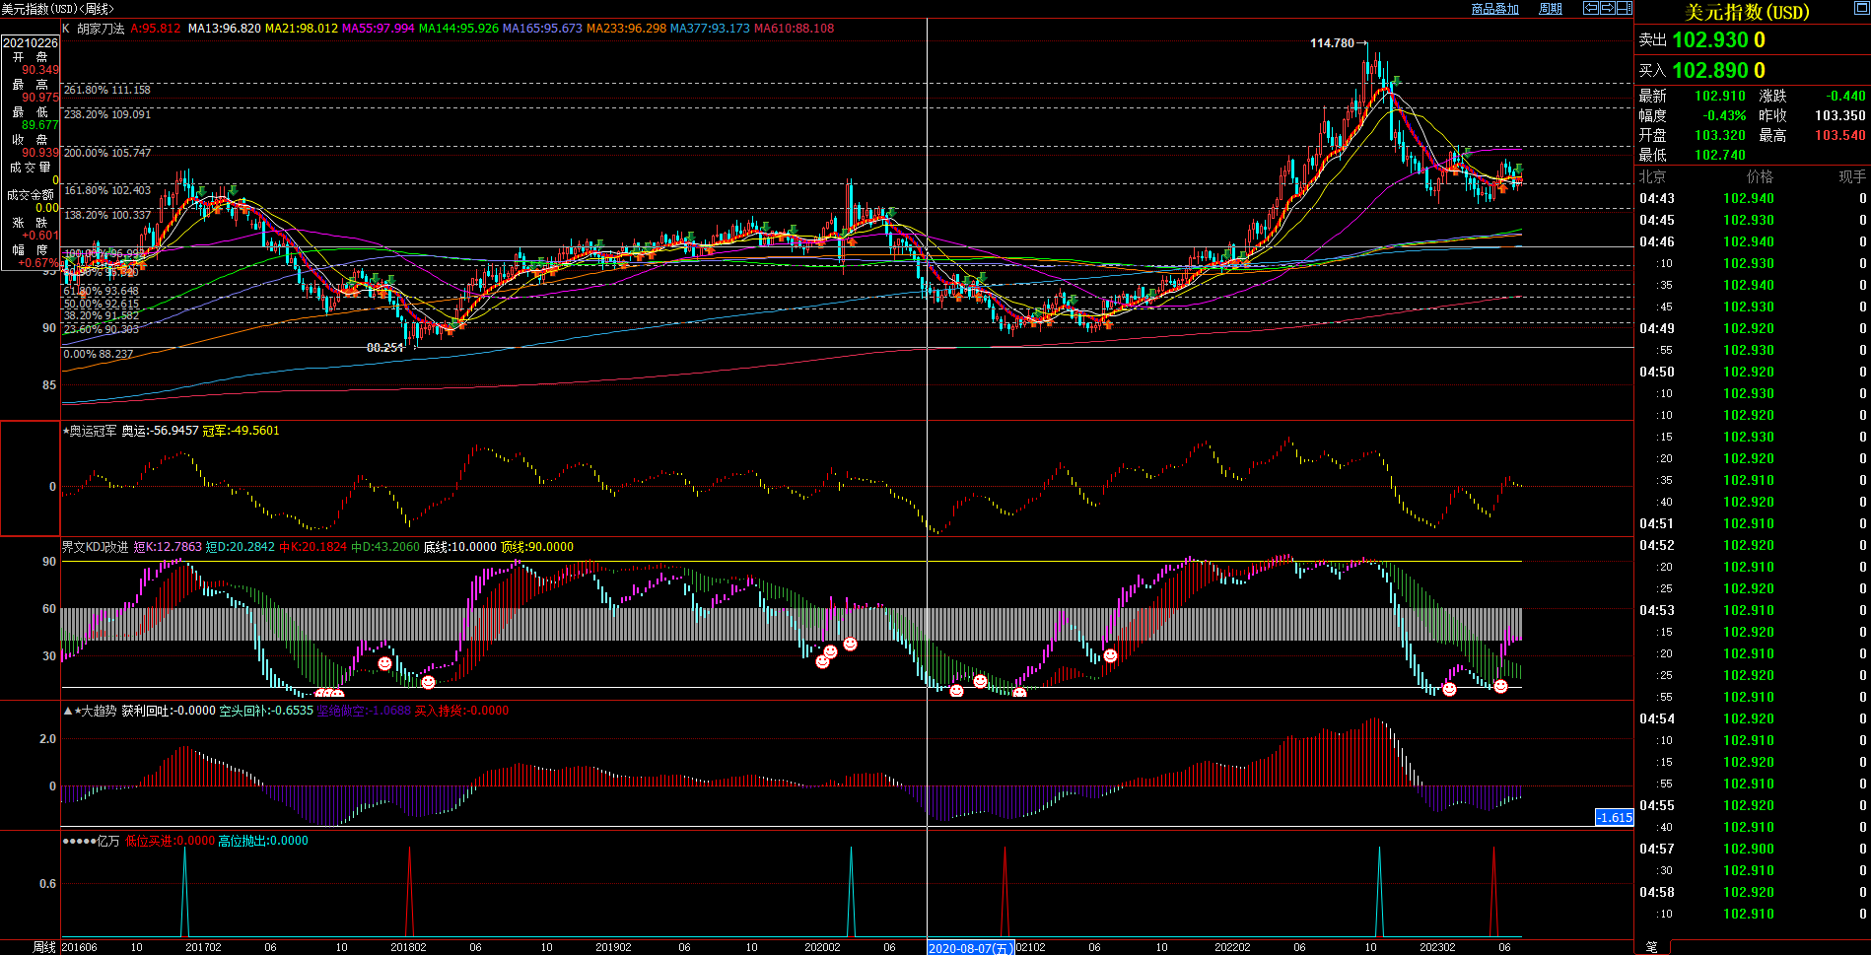This screenshot has height=955, width=1871.
Task: Select the 笔 tab under tick list
Action: [x=1651, y=947]
